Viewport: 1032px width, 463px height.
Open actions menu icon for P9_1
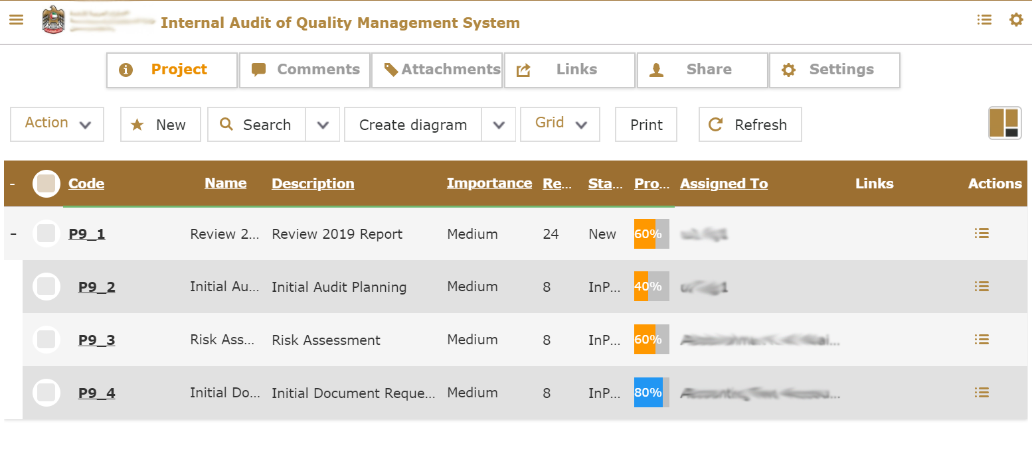coord(982,233)
